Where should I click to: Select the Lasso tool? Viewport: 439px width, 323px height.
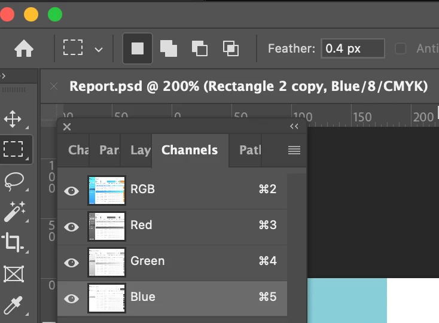(x=14, y=181)
